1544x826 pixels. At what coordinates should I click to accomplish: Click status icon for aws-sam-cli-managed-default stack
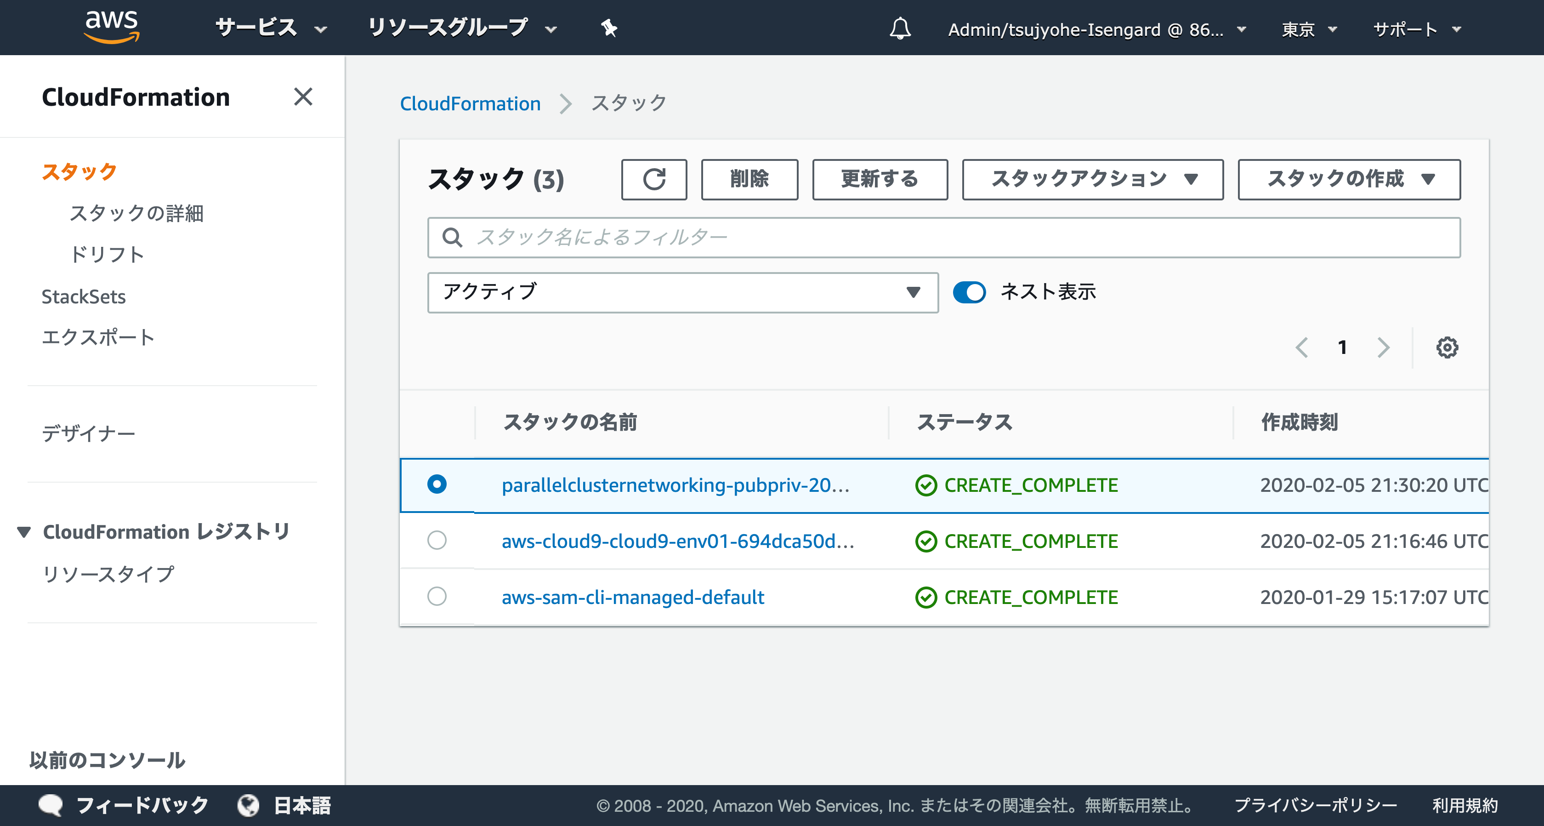(926, 598)
